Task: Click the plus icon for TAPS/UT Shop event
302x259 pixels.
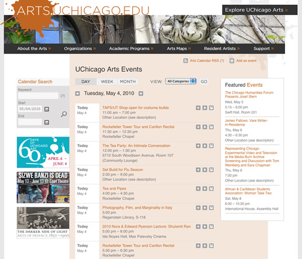Action: [x=198, y=108]
